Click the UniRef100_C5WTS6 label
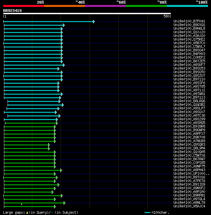Image resolution: width=211 pixels, height=215 pixels. (189, 156)
